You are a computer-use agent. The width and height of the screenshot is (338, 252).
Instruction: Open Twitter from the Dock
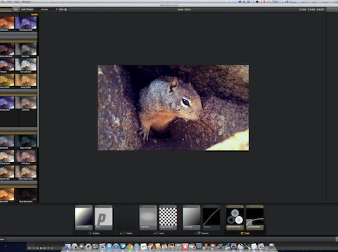click(123, 246)
